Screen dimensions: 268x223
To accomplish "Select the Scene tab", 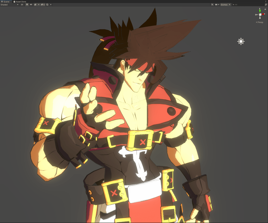I will click(x=5, y=2).
